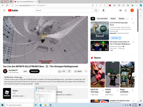Like the video with 1.7K thumbs up
The image size is (143, 107).
tap(62, 71)
